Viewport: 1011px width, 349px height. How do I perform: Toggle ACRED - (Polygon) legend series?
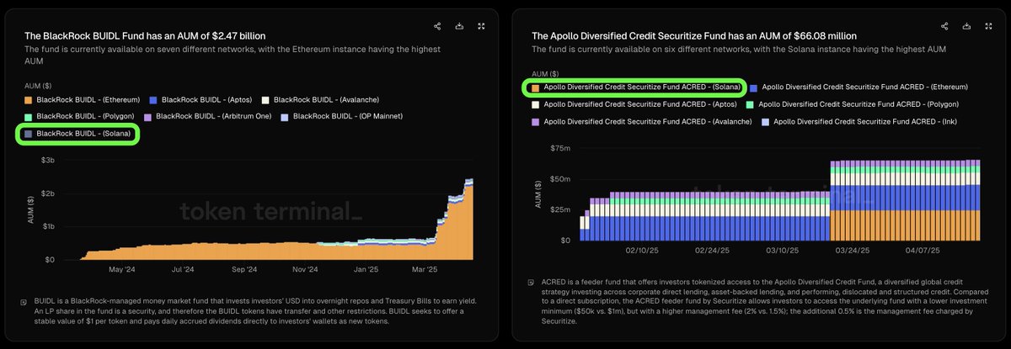854,104
